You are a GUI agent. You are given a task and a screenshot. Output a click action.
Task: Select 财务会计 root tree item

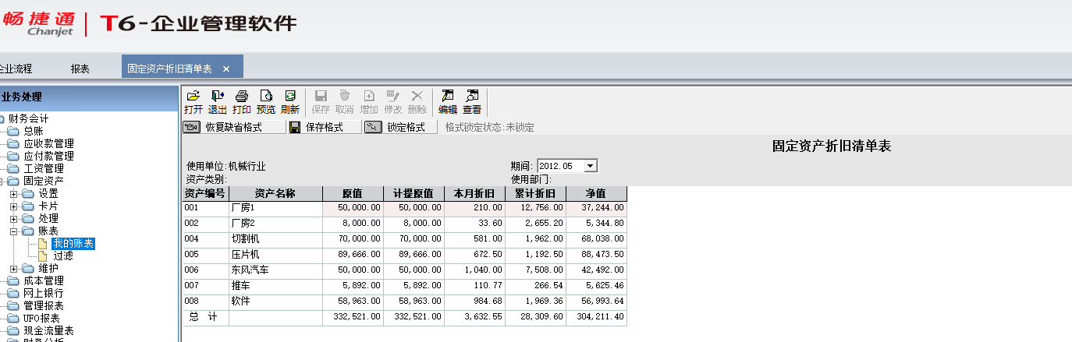point(28,118)
